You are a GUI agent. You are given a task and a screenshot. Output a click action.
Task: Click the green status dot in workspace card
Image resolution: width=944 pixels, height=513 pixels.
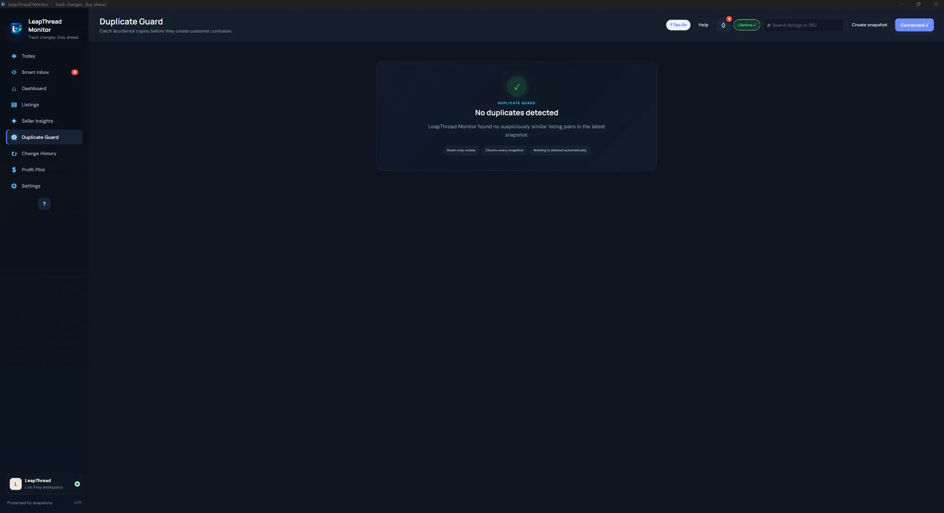point(77,484)
